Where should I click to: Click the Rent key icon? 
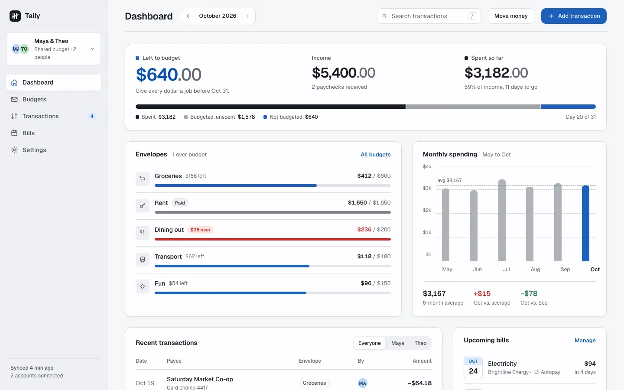143,206
